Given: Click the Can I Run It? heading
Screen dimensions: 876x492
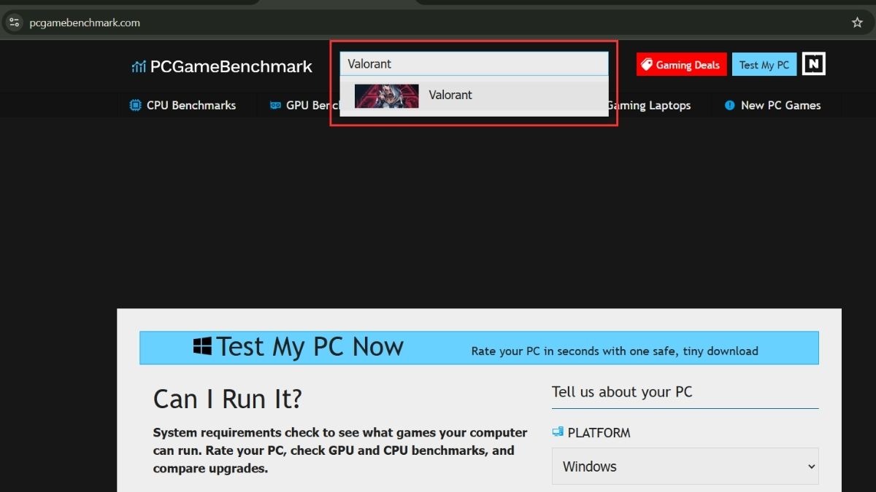Looking at the screenshot, I should (228, 399).
